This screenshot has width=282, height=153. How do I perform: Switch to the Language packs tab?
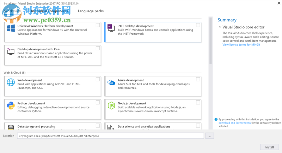tap(91, 11)
